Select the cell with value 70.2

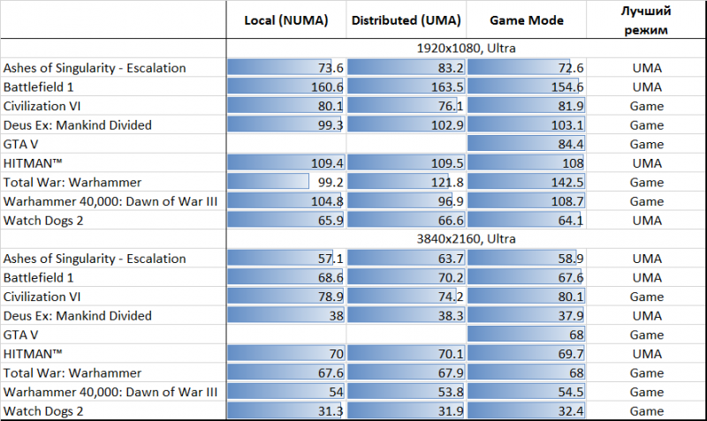407,277
